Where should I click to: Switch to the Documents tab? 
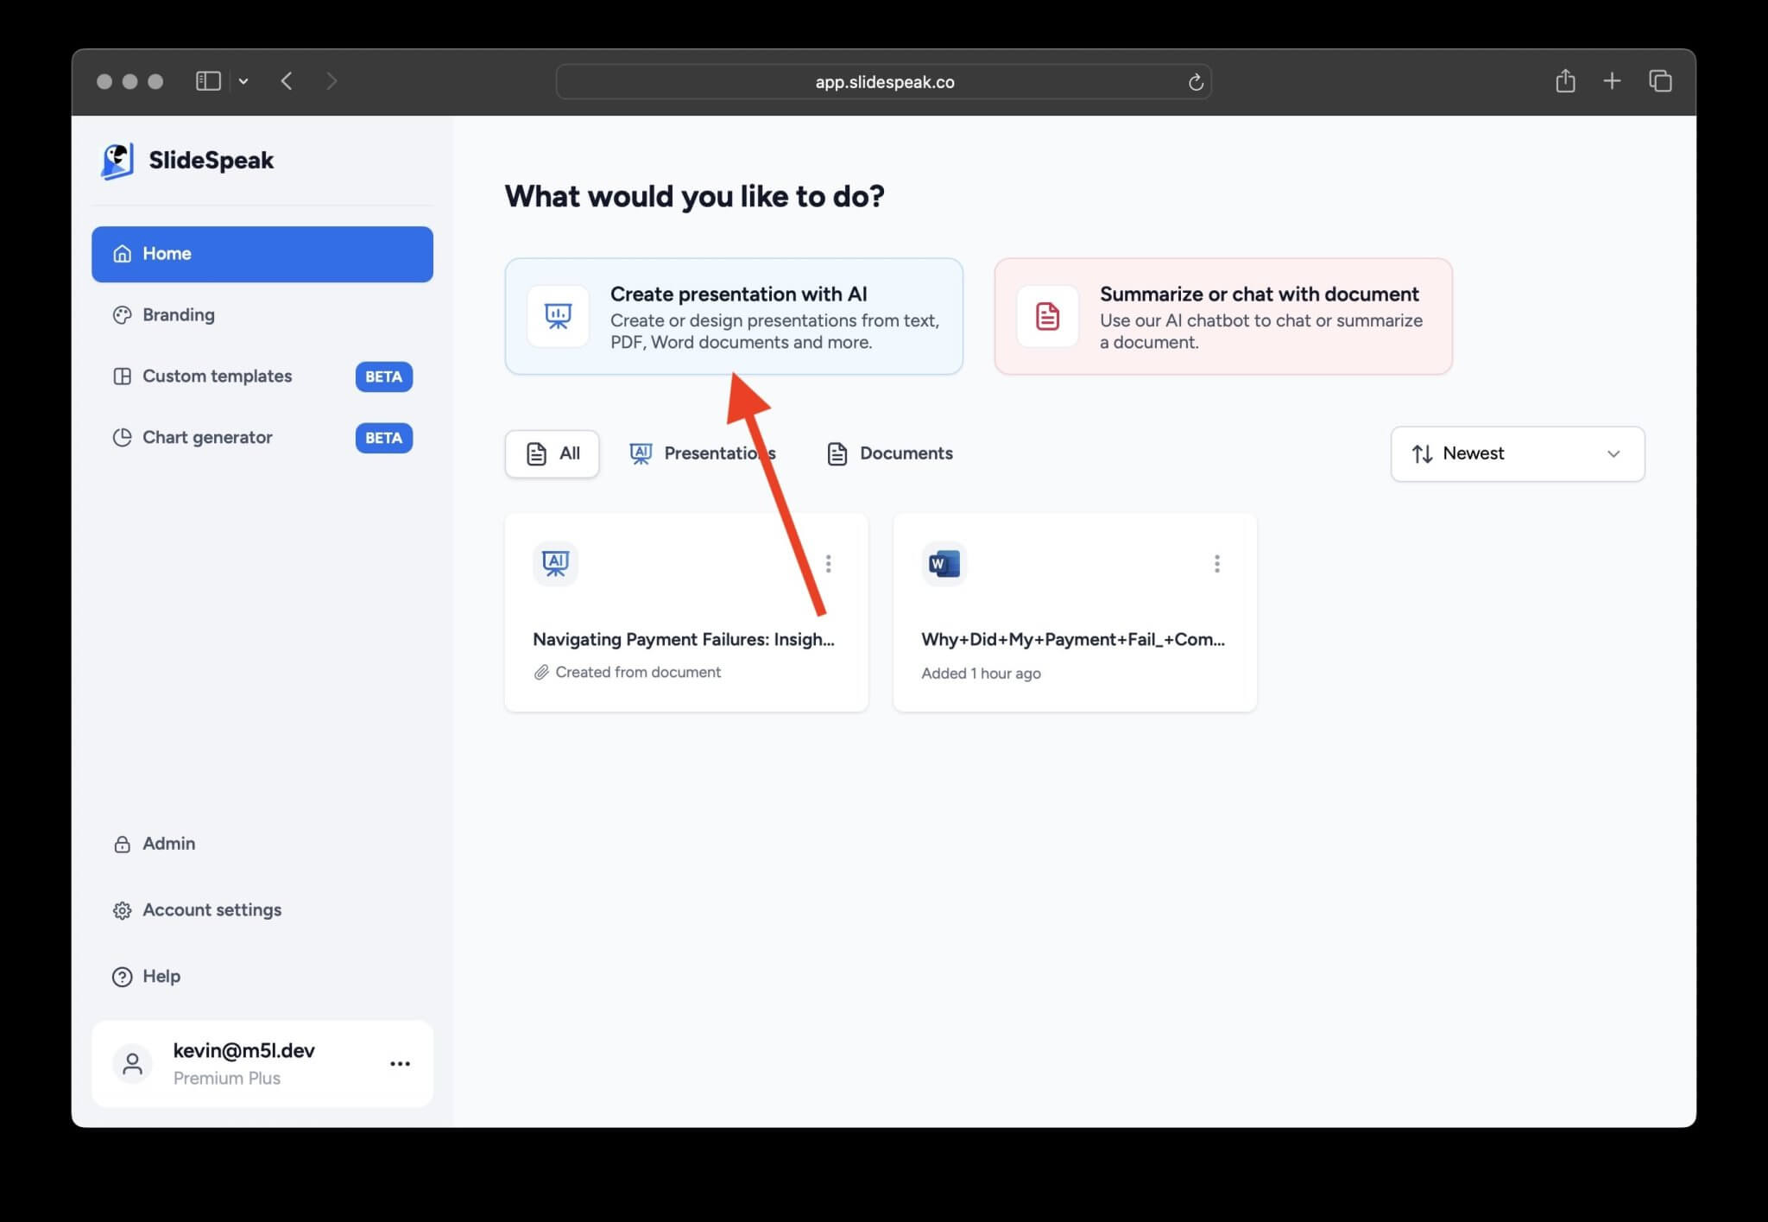[888, 453]
